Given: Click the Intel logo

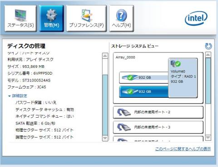Looking at the screenshot, I should pos(196,19).
